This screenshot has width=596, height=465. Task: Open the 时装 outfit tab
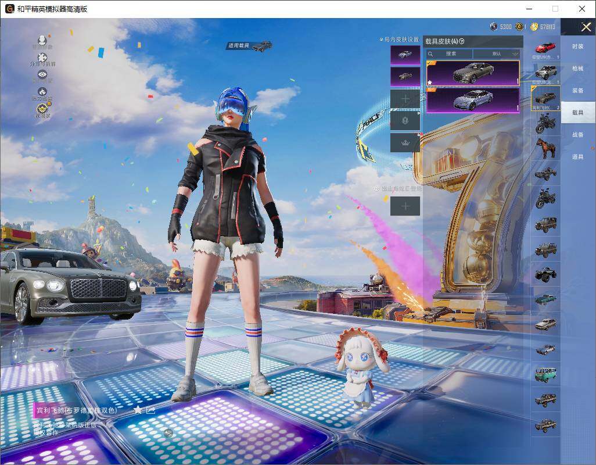tap(578, 46)
